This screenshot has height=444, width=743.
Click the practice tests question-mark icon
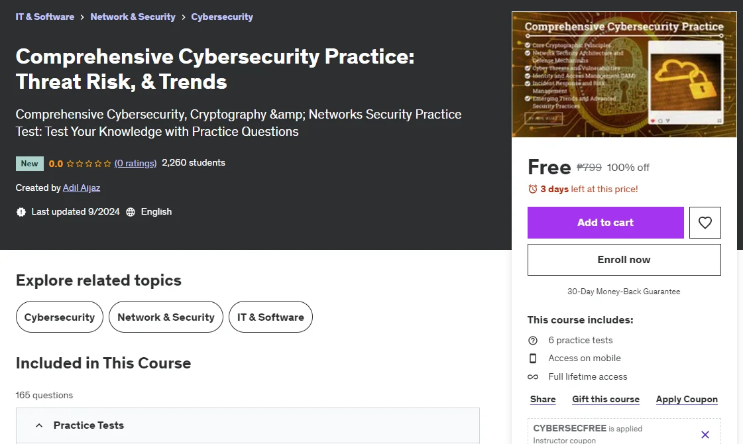(x=533, y=340)
